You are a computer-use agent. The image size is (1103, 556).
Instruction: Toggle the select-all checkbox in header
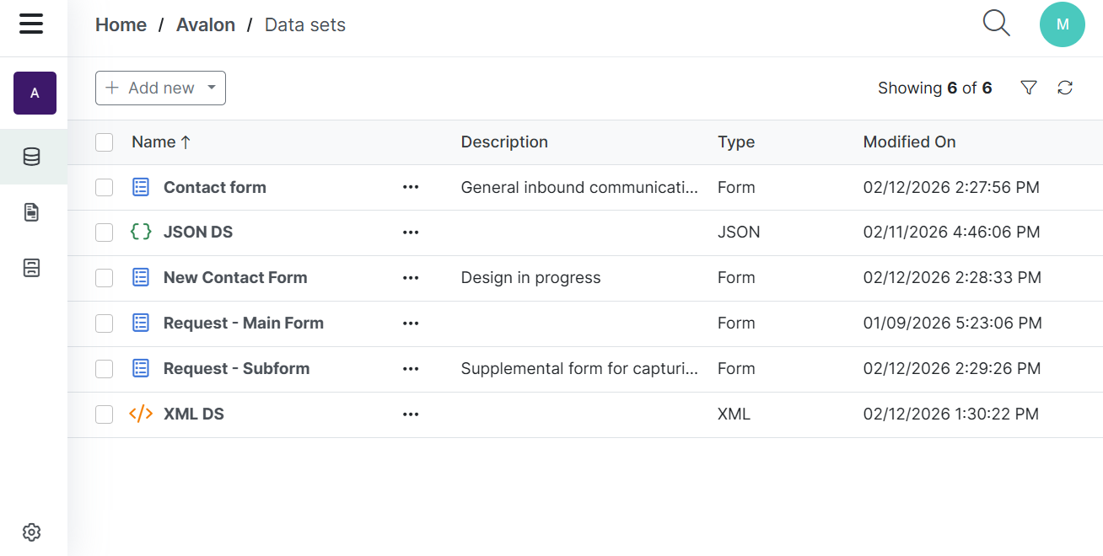click(x=105, y=142)
